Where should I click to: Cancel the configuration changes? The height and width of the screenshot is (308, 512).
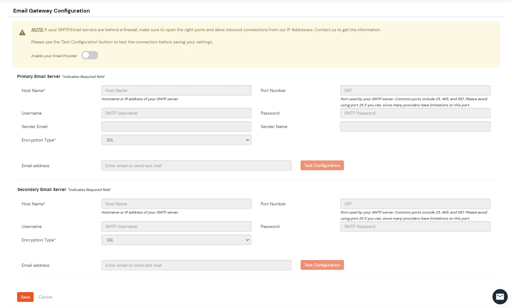[45, 297]
